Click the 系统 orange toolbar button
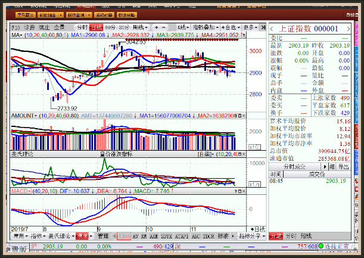 [x=104, y=15]
